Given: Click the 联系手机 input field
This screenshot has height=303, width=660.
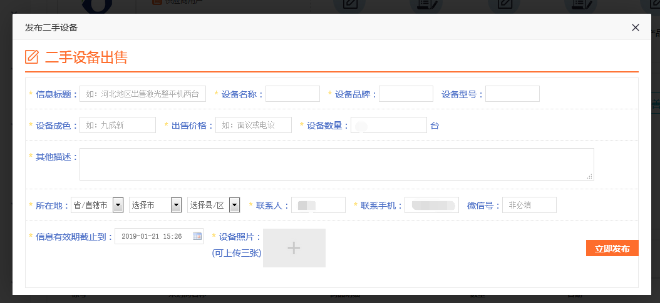Looking at the screenshot, I should 431,205.
